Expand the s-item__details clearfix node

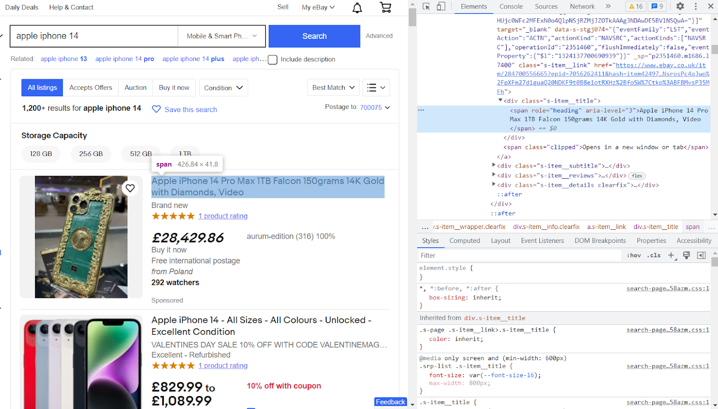[494, 185]
